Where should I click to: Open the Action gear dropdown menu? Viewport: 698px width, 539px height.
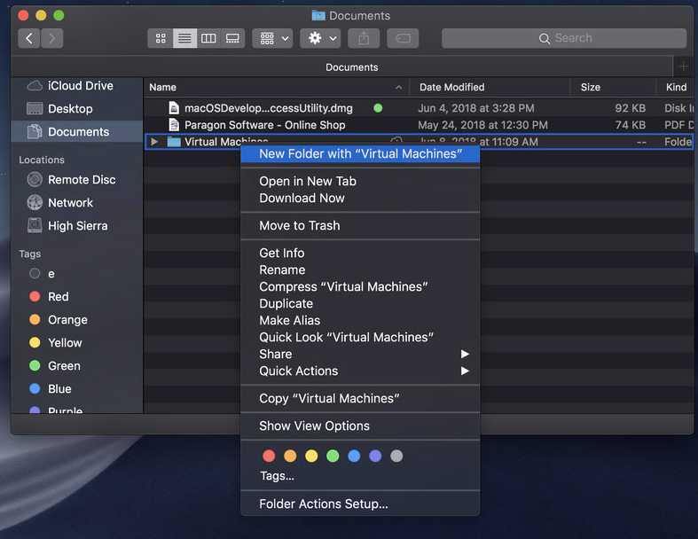(320, 38)
